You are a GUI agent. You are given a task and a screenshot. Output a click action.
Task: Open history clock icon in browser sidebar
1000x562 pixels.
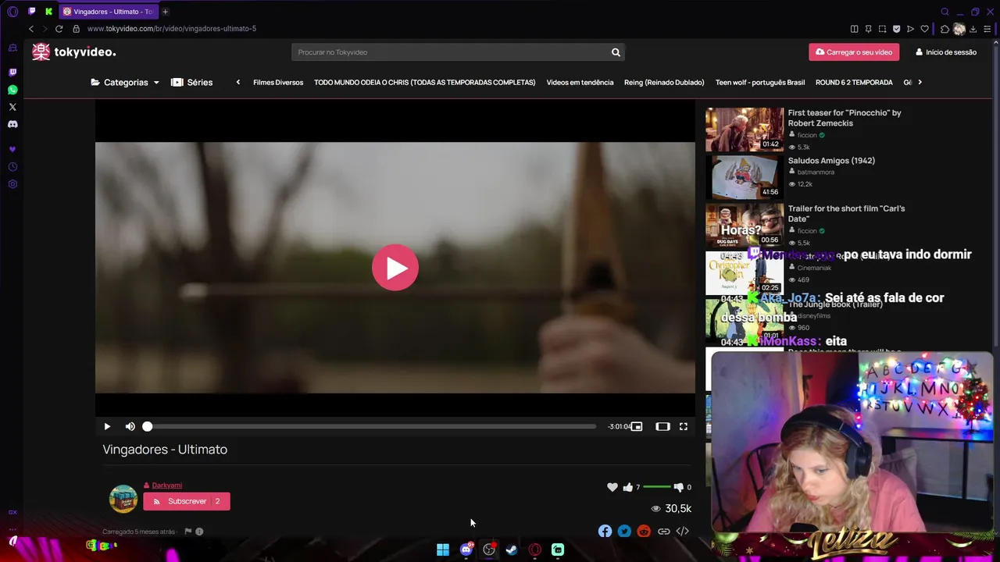tap(12, 167)
